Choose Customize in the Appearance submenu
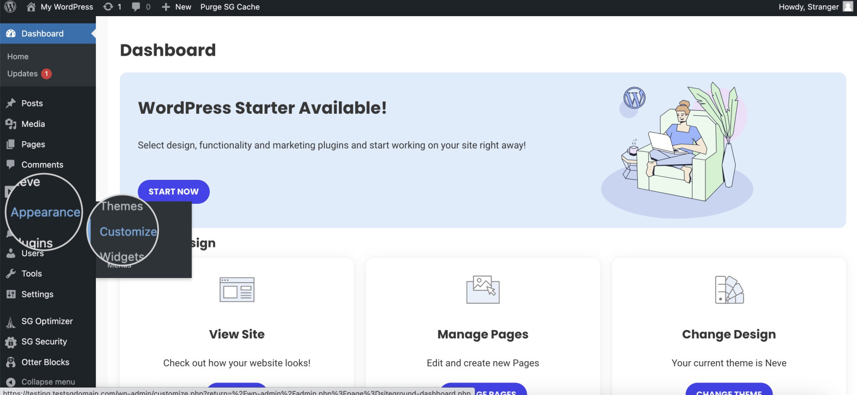 [x=129, y=232]
